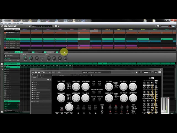
Task: Open the Grain parameter page dropdown arrow
Action: [21, 55]
